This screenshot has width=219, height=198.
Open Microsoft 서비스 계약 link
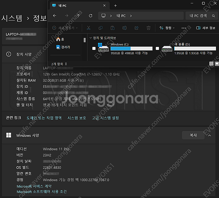click(34, 186)
